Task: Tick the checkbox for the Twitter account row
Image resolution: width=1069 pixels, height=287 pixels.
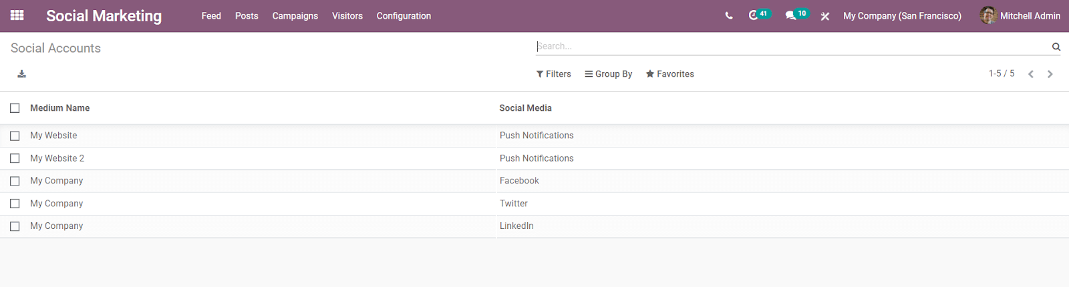Action: point(15,204)
